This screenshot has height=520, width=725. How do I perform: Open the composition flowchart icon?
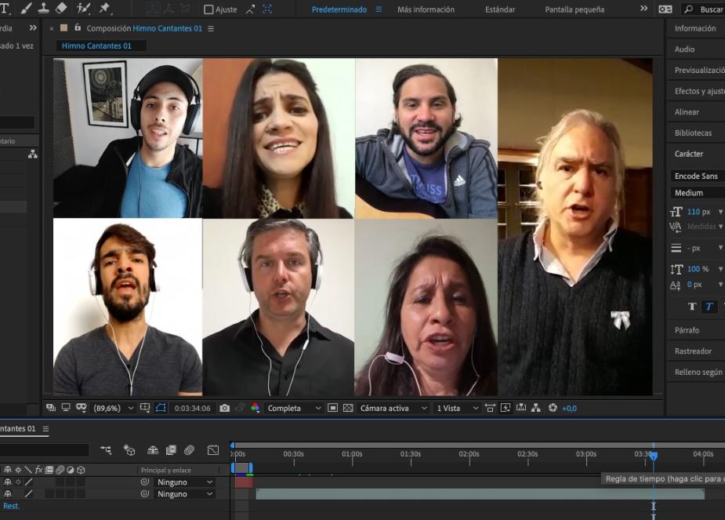[x=536, y=408]
